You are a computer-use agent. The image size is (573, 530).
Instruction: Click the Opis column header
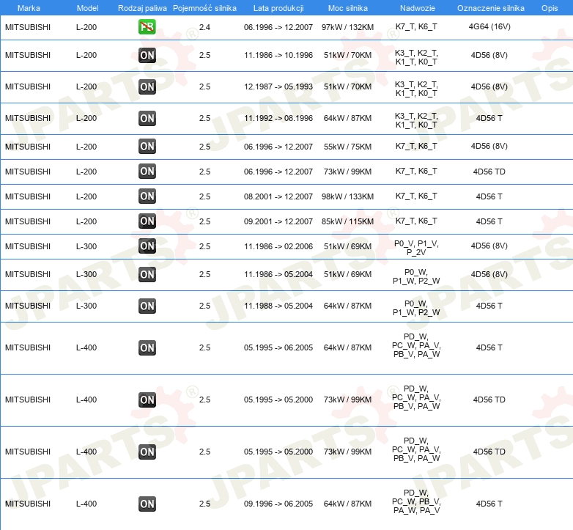click(x=550, y=8)
